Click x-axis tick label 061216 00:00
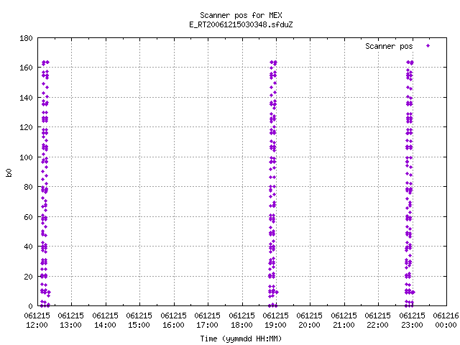This screenshot has height=345, width=460. 446,321
